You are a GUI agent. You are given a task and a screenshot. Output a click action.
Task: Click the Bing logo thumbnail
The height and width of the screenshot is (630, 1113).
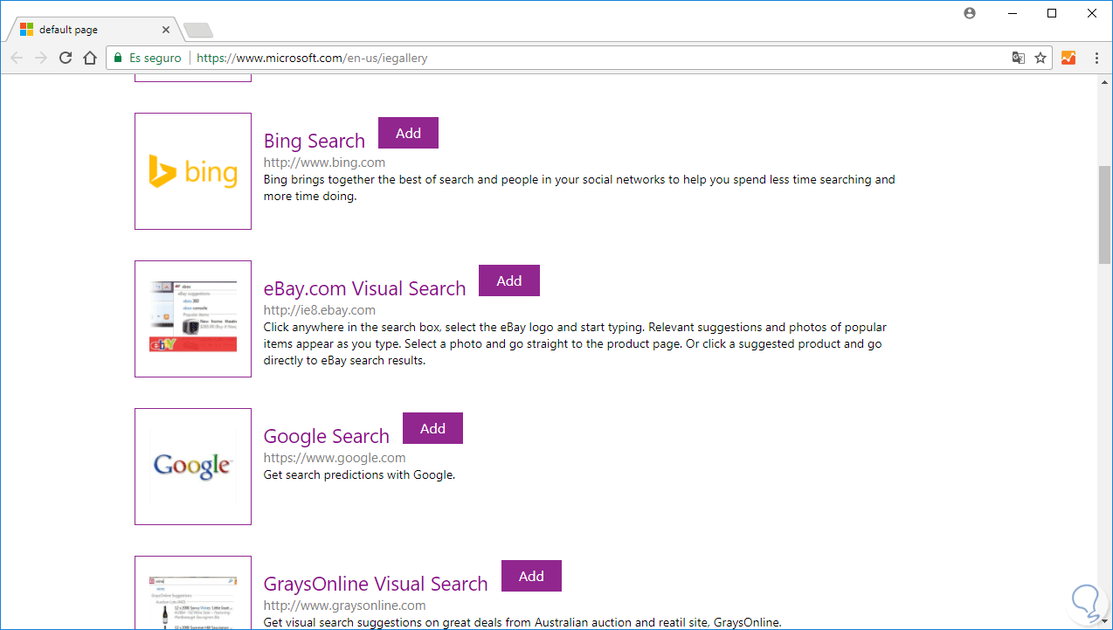[193, 171]
